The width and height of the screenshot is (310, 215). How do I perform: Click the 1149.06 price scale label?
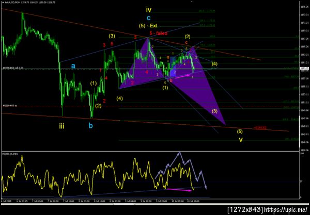(x=304, y=110)
